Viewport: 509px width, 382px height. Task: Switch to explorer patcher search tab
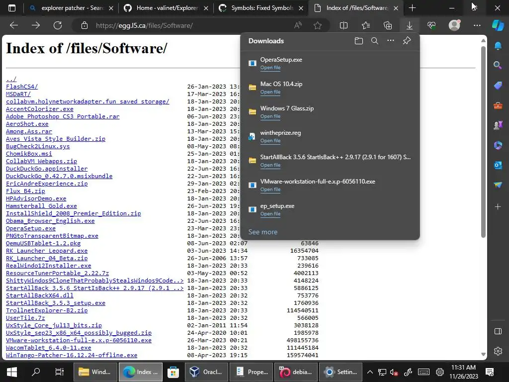click(72, 8)
